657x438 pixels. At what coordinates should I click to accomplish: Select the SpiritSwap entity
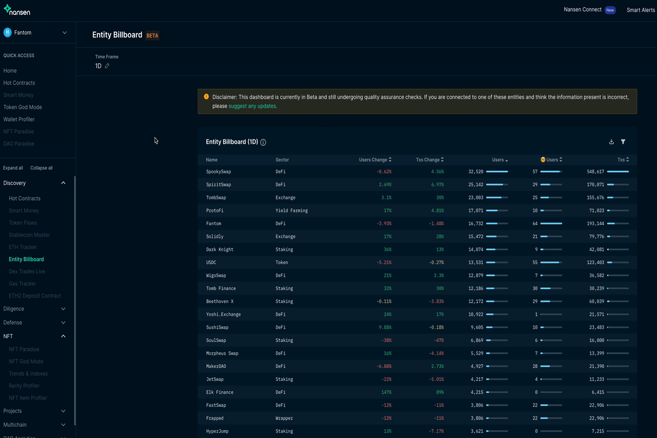[x=218, y=185]
